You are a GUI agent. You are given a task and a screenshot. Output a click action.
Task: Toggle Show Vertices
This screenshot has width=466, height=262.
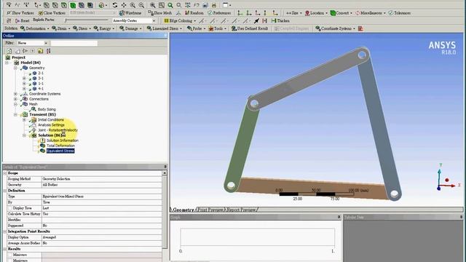tap(20, 13)
